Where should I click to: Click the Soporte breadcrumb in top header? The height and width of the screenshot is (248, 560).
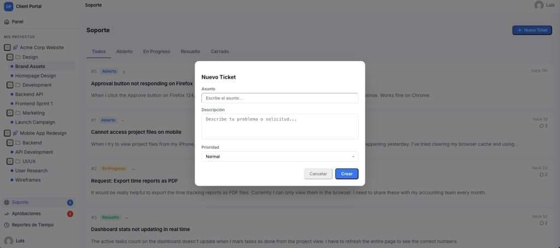[x=93, y=5]
